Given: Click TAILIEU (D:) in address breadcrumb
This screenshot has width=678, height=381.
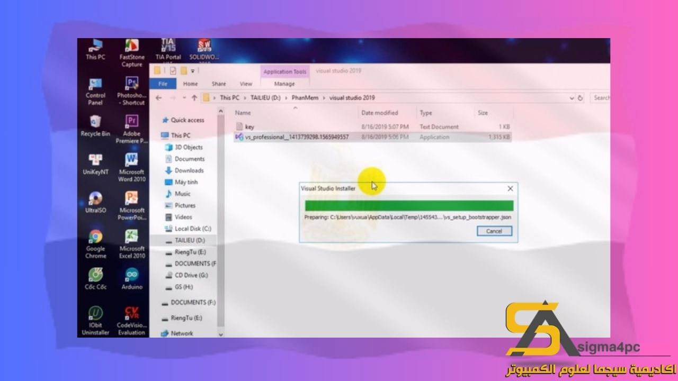Looking at the screenshot, I should pyautogui.click(x=264, y=98).
